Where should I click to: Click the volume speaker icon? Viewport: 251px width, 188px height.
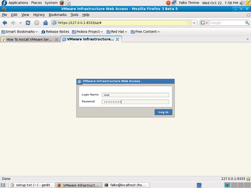tap(242, 3)
